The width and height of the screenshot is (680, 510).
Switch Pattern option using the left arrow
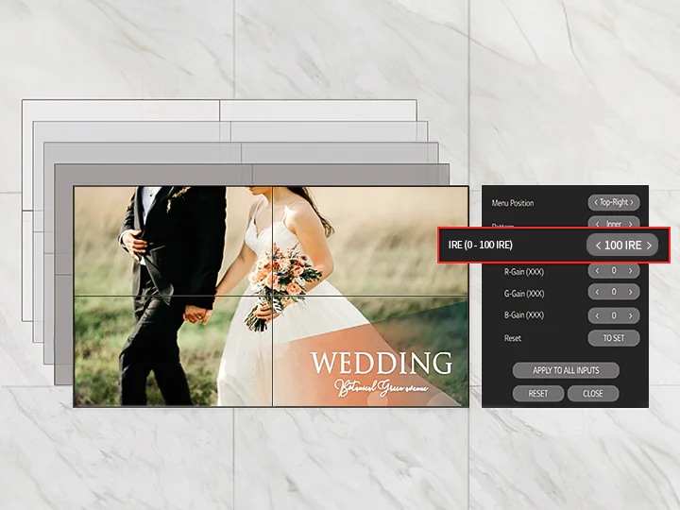(x=597, y=224)
